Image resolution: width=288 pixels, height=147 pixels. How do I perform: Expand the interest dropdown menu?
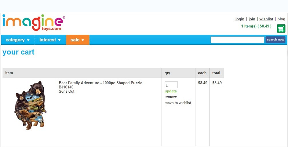(50, 40)
